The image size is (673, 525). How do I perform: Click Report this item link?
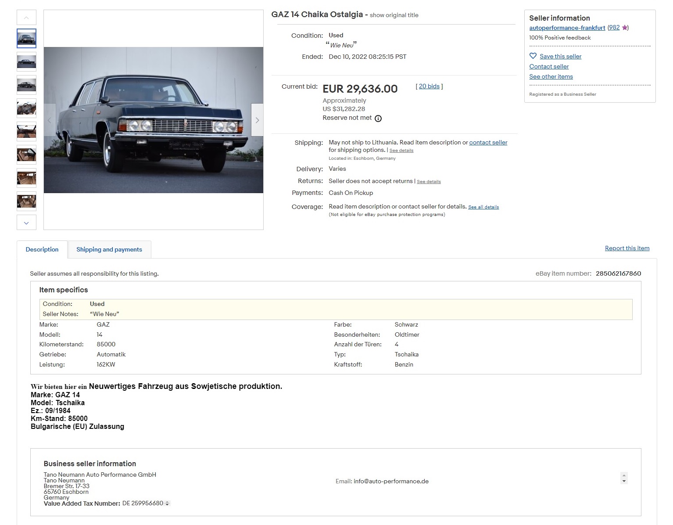coord(627,248)
